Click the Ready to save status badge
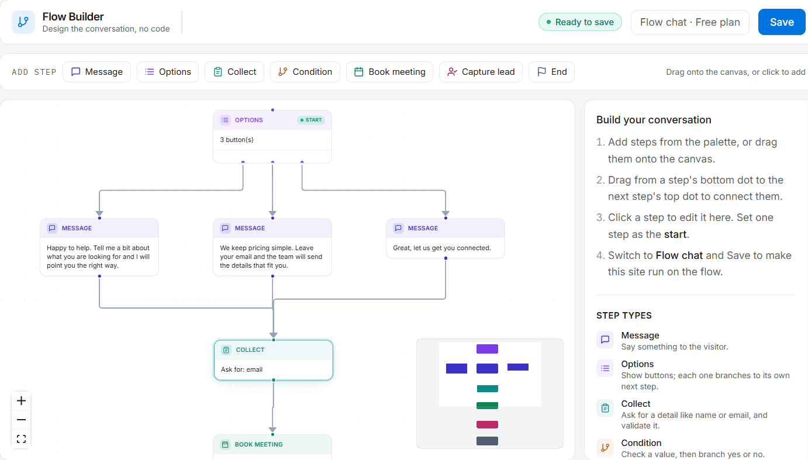This screenshot has width=808, height=460. [580, 22]
